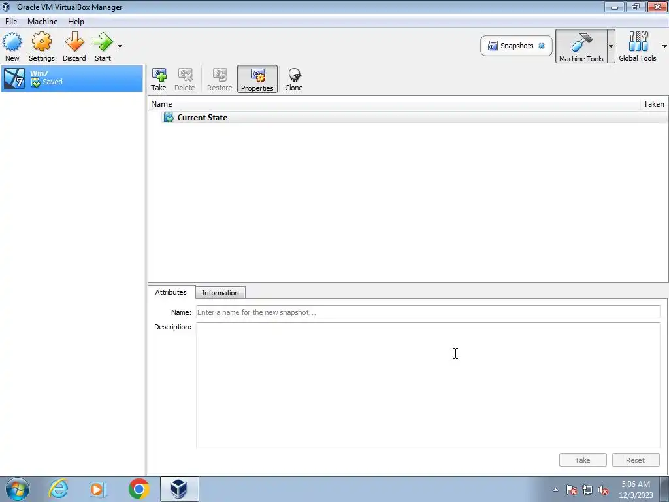Click the Action Center flag icon
Image resolution: width=669 pixels, height=502 pixels.
[x=572, y=490]
